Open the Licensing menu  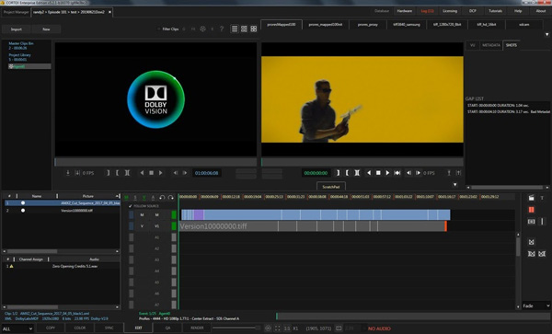(450, 11)
